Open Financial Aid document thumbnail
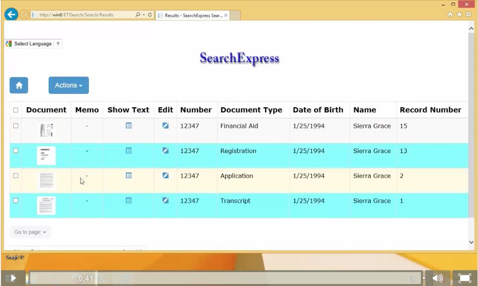478x286 pixels. tap(46, 130)
